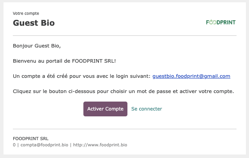This screenshot has height=158, width=249.
Task: Click the 0 phone number in the footer
Action: (14, 145)
